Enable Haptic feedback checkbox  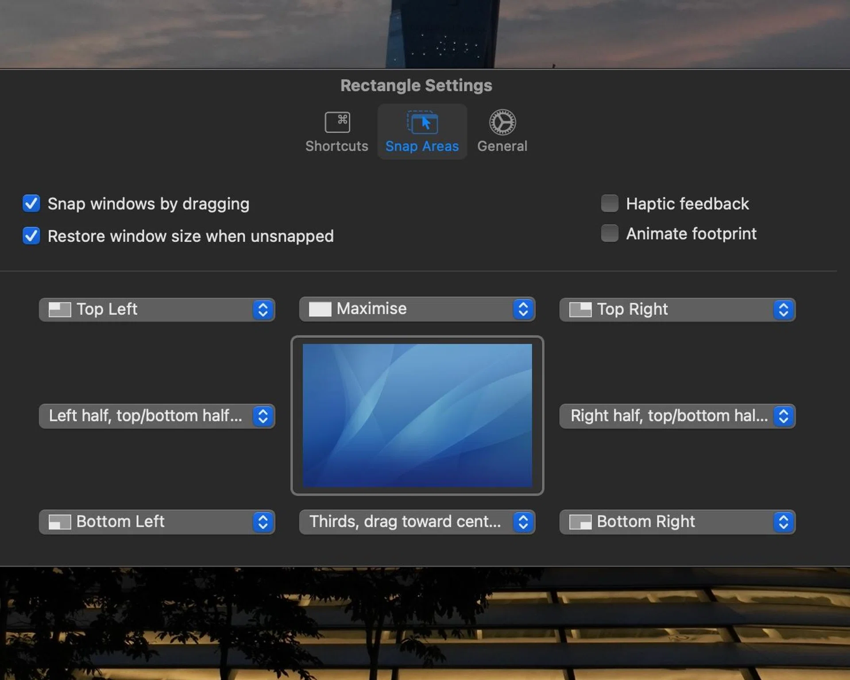610,203
